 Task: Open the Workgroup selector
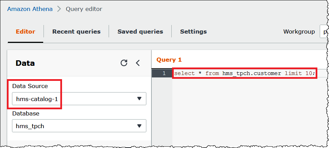click(324, 32)
